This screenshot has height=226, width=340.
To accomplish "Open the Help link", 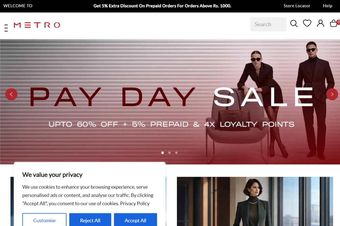I will pyautogui.click(x=328, y=6).
